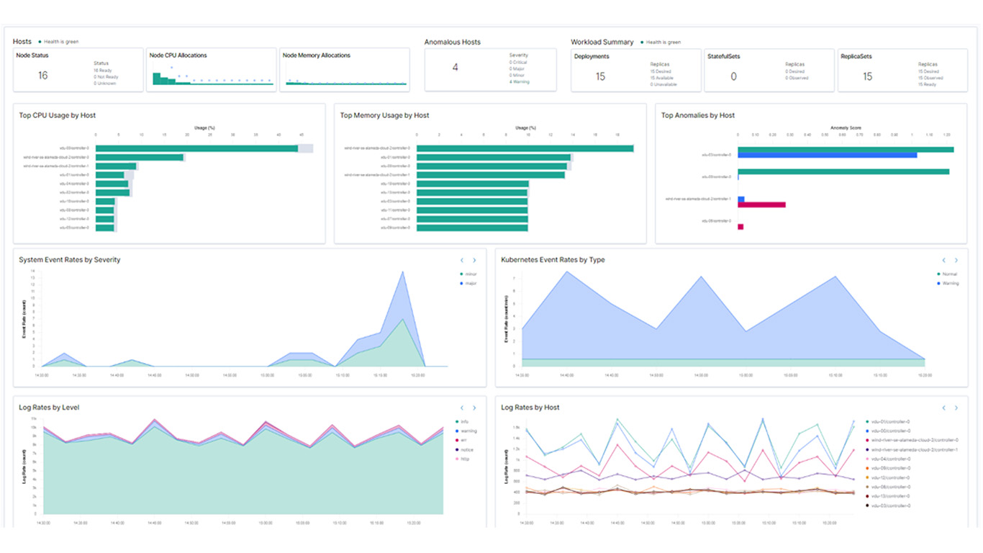This screenshot has height=553, width=983.
Task: Click the Top Memory Usage by Host title
Action: [384, 115]
